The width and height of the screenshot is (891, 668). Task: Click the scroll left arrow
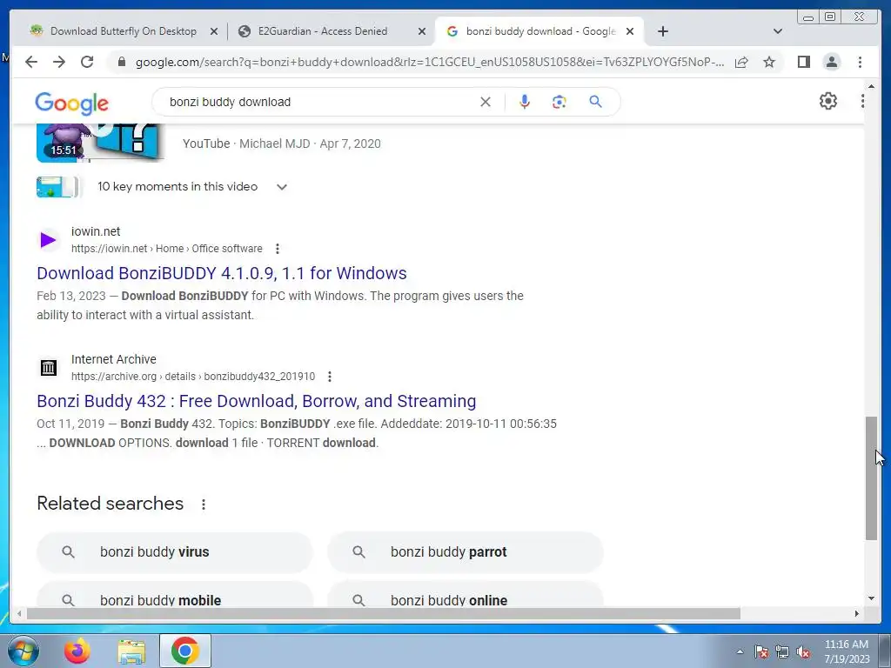[19, 613]
